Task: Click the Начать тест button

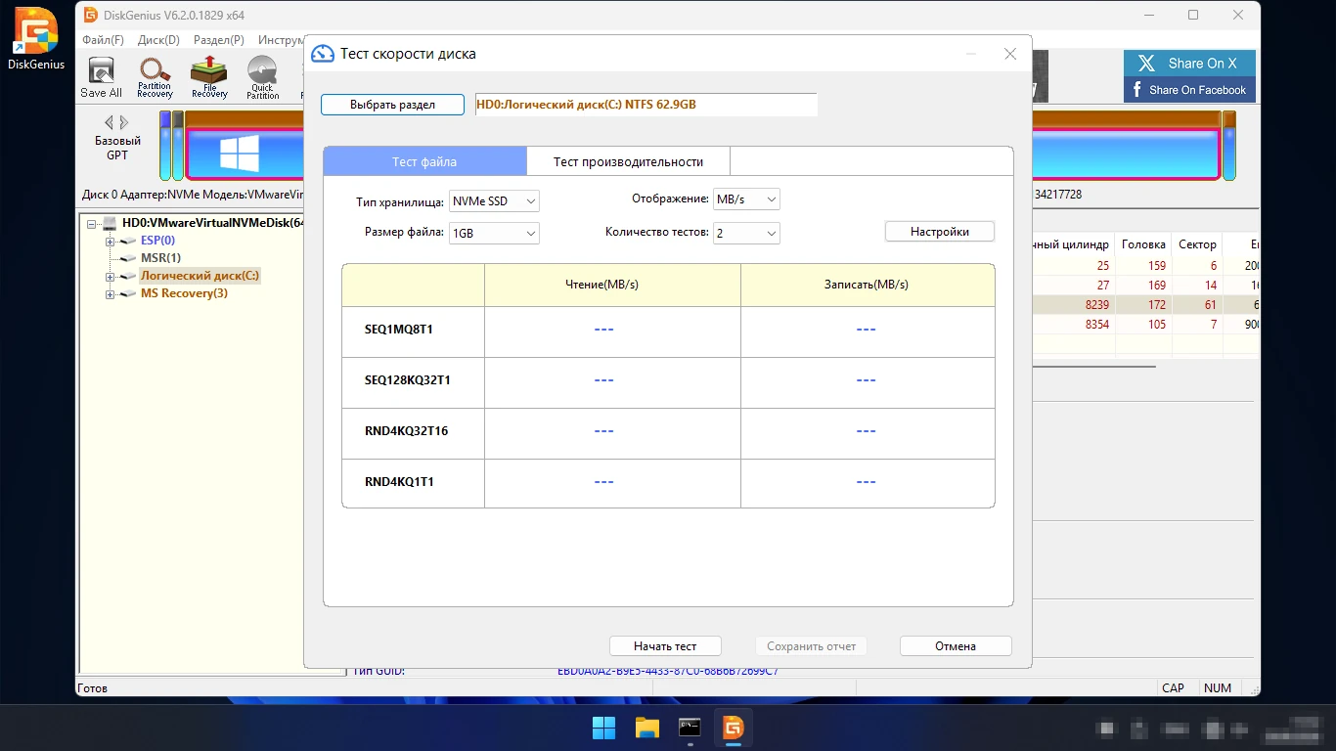Action: 665,646
